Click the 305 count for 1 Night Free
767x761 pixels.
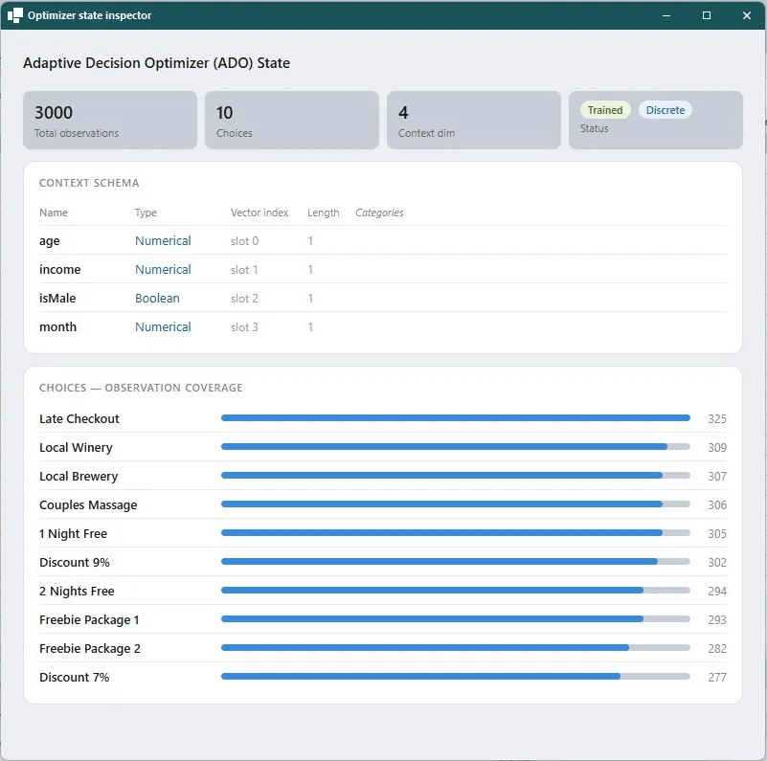(x=716, y=533)
